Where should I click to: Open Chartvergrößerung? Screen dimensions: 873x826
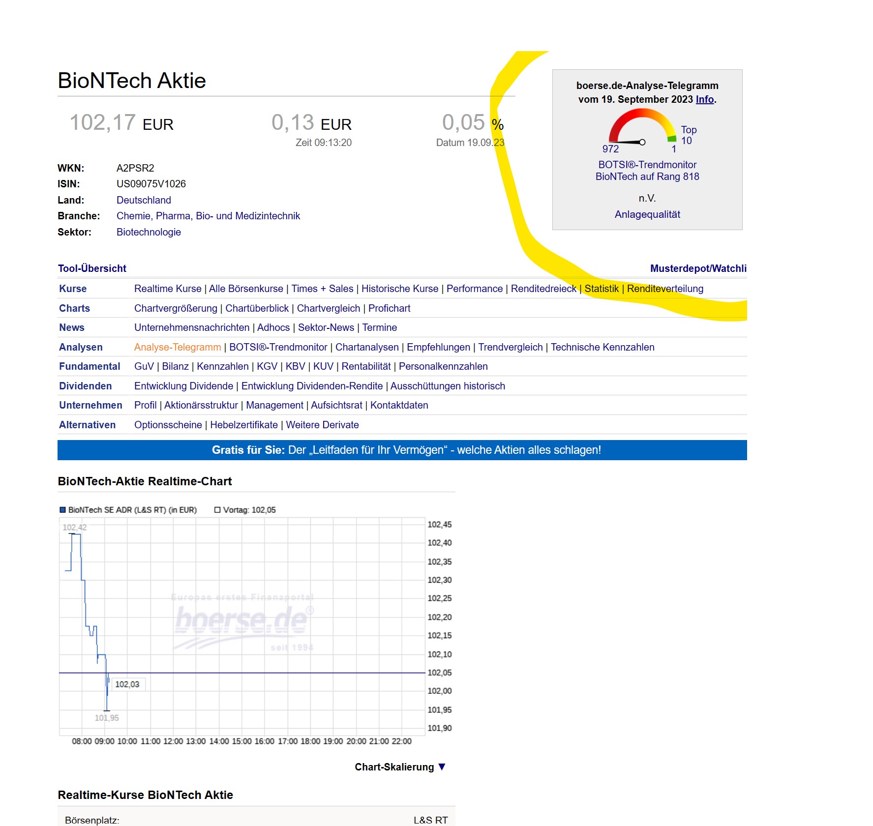[x=176, y=308]
